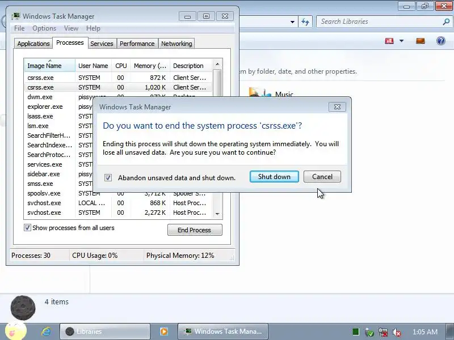Click the network tray icon
454x340 pixels.
click(x=382, y=332)
